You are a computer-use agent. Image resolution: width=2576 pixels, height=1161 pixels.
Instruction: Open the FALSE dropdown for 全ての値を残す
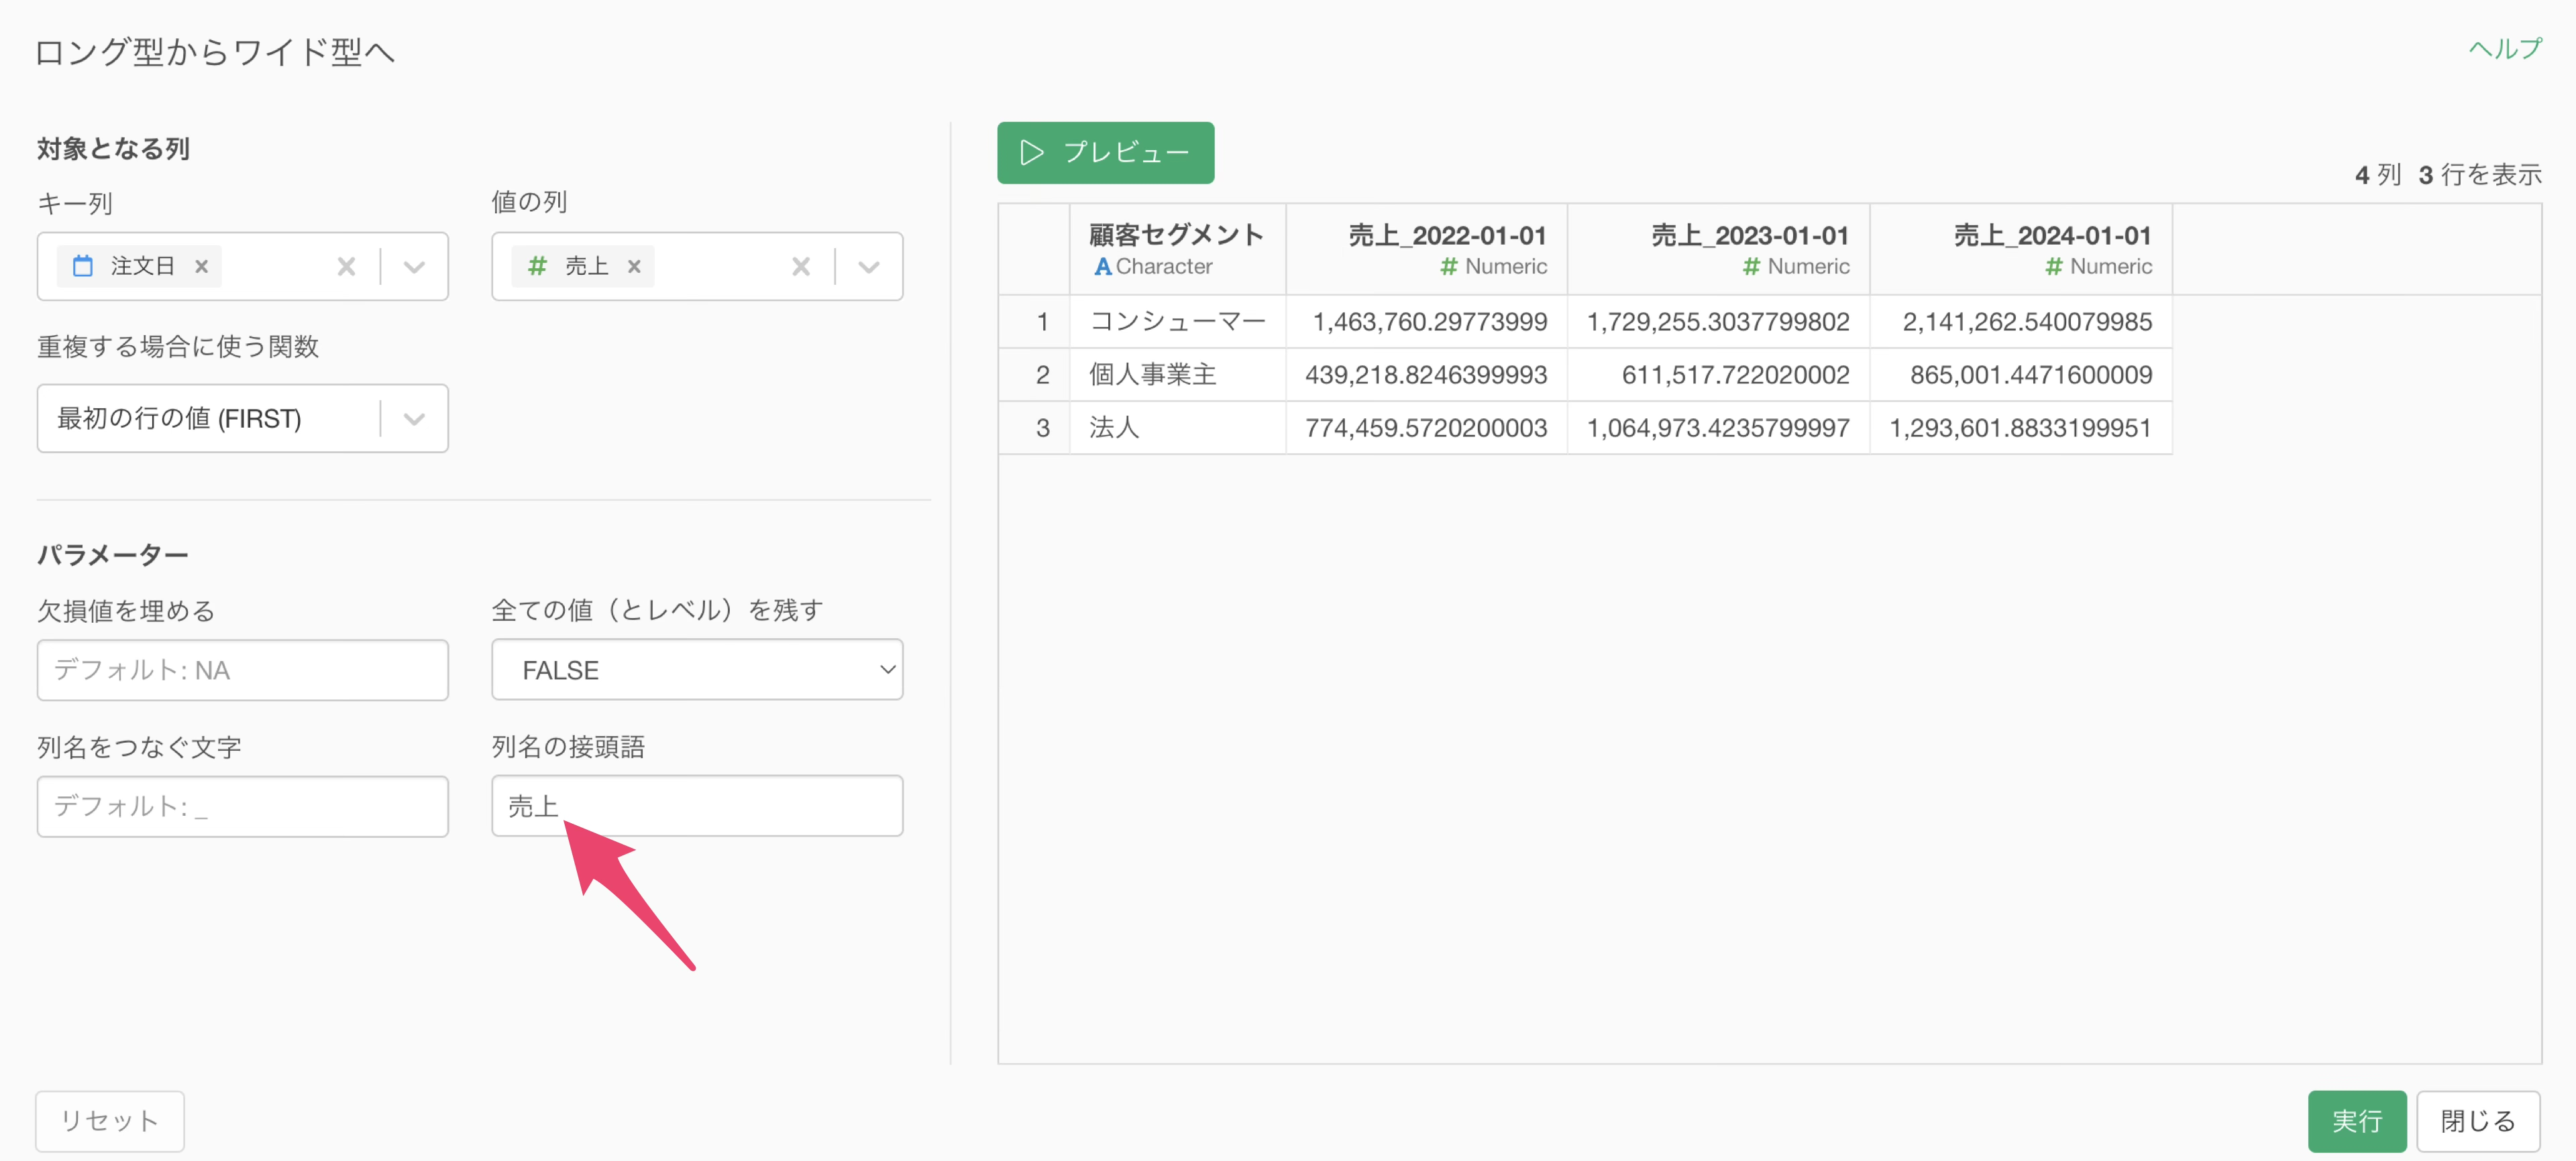(696, 670)
